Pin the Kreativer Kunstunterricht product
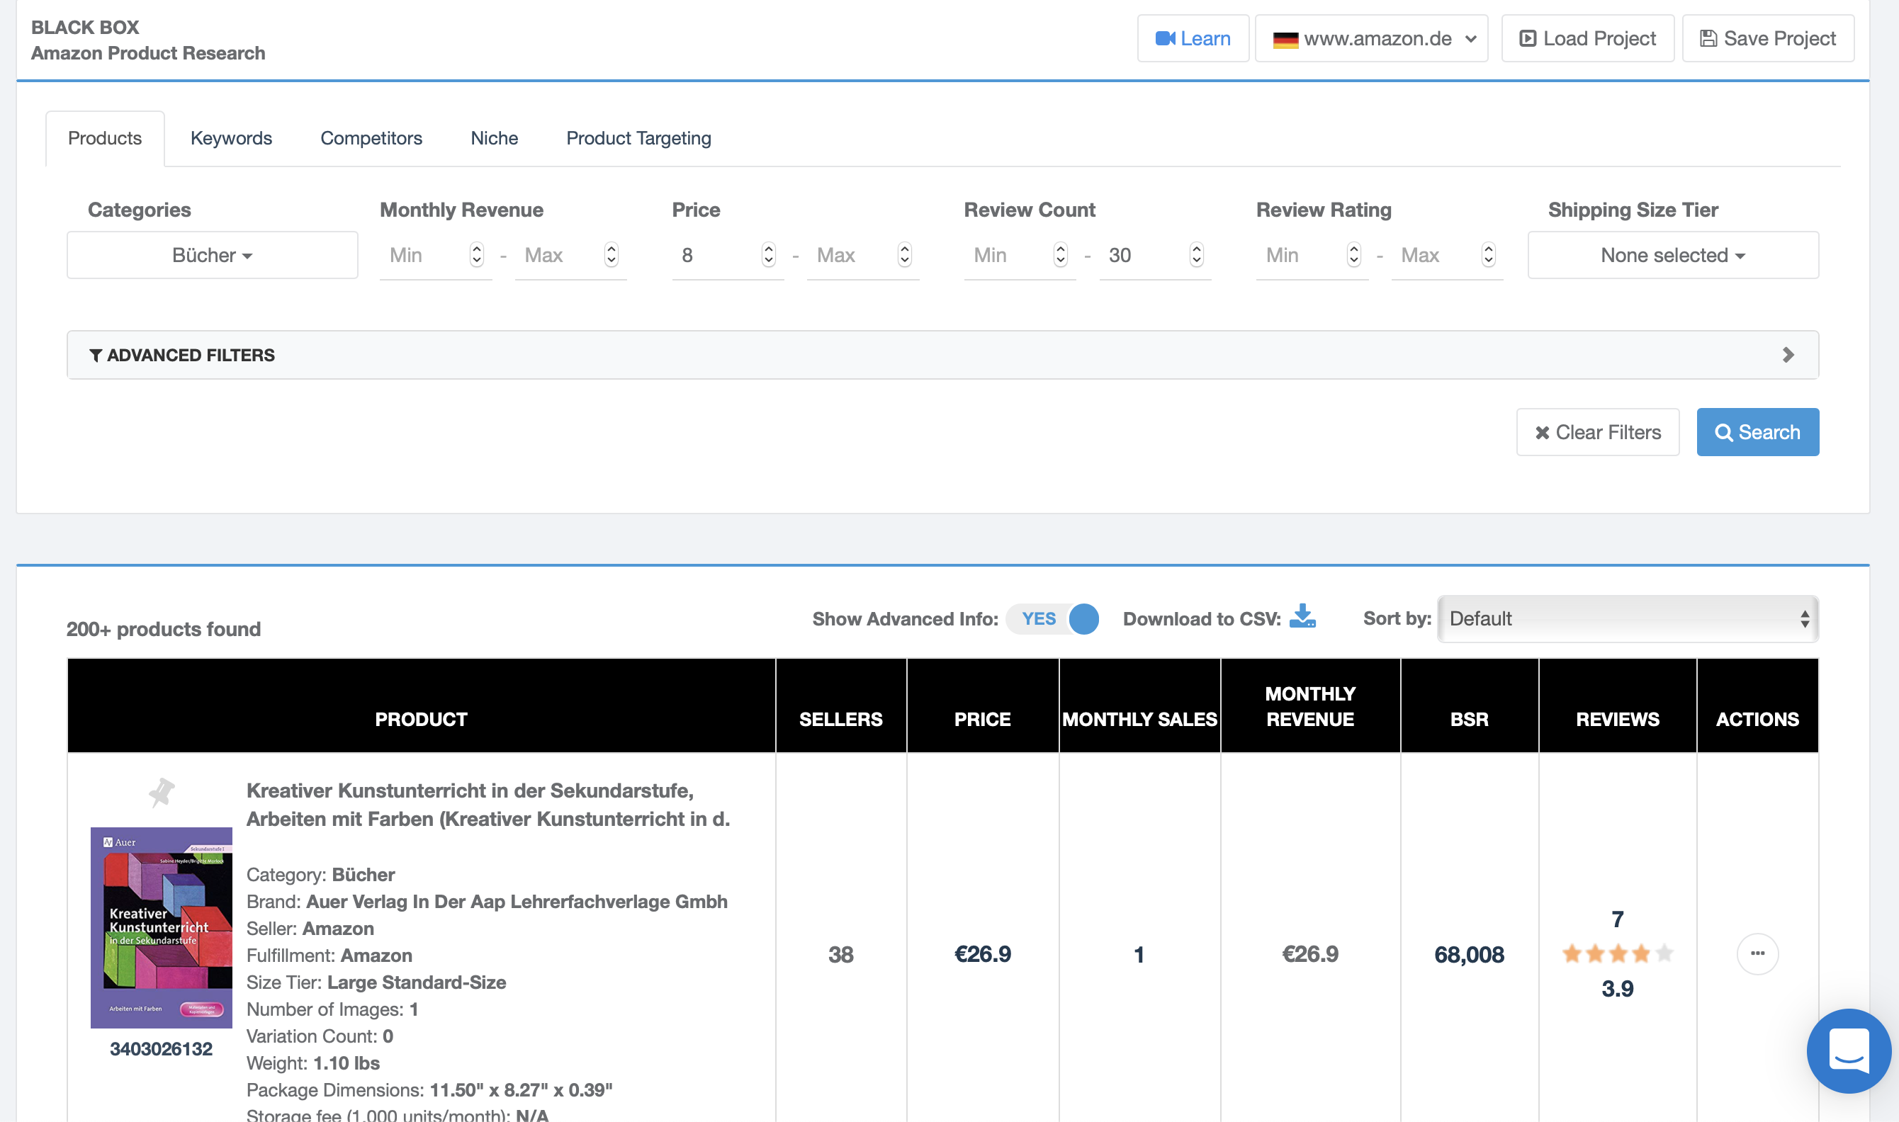 click(161, 792)
